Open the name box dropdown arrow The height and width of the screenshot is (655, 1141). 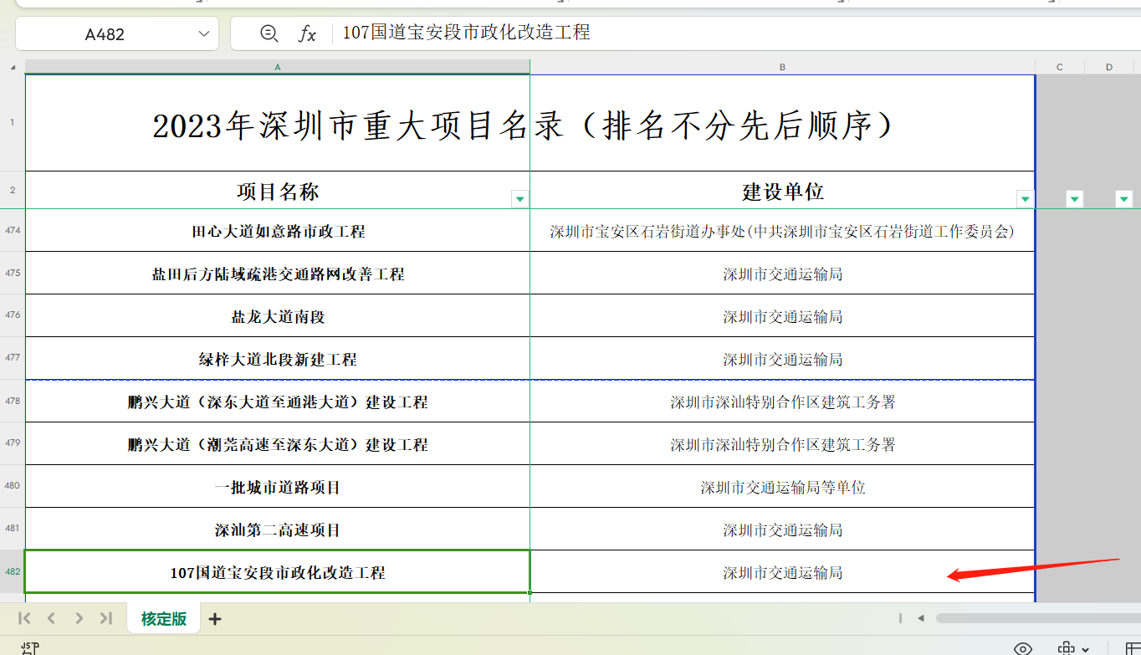click(x=203, y=33)
